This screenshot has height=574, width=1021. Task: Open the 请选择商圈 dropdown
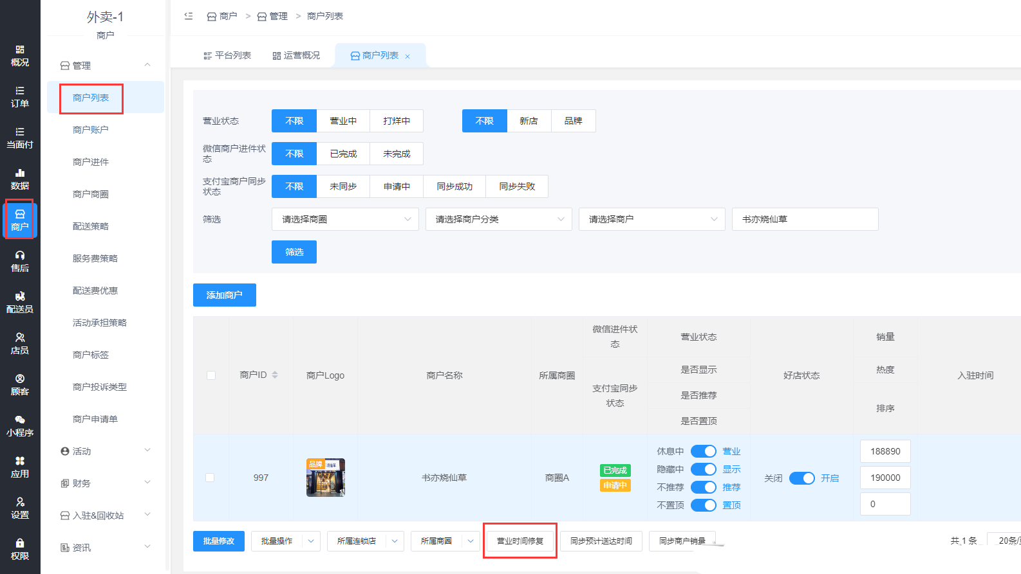coord(345,219)
